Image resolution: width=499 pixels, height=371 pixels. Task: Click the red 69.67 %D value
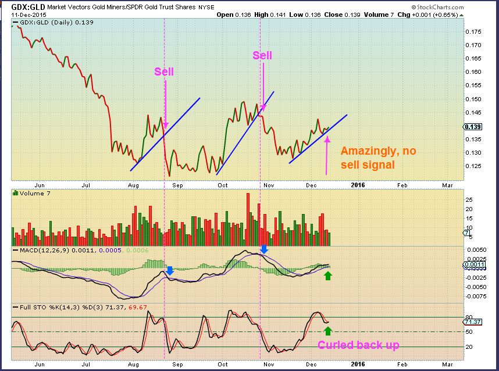click(x=138, y=308)
